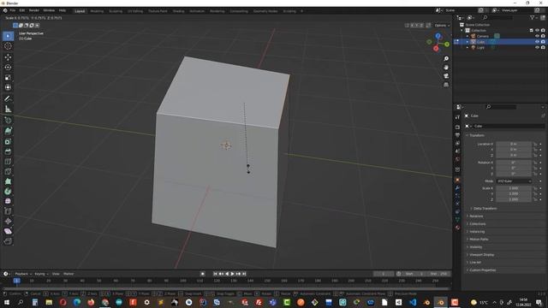Open the viewport Options dropdown

(442, 26)
